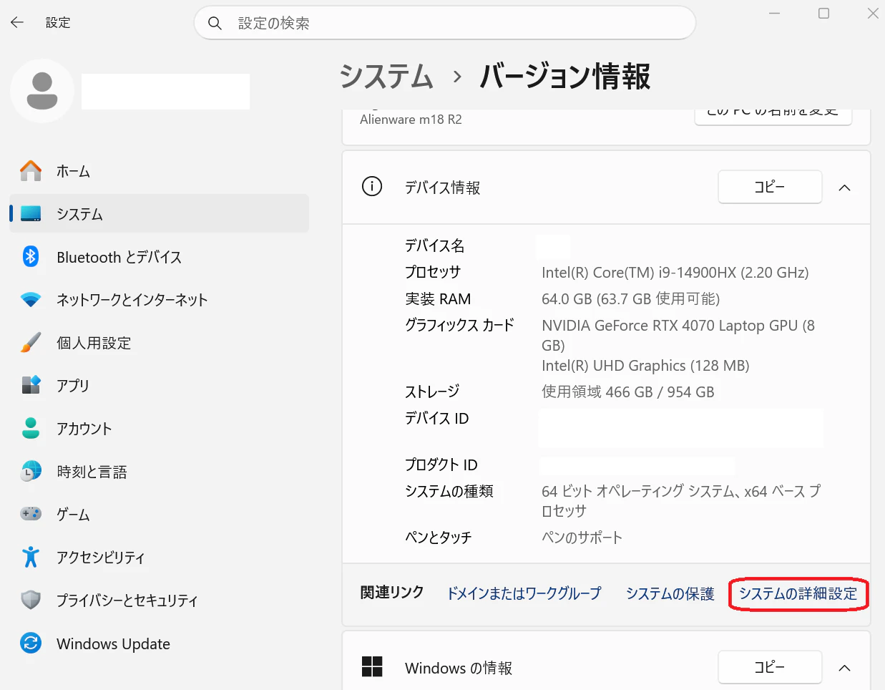Select the Alienware m18 R2 text
The height and width of the screenshot is (690, 885).
[x=411, y=120]
